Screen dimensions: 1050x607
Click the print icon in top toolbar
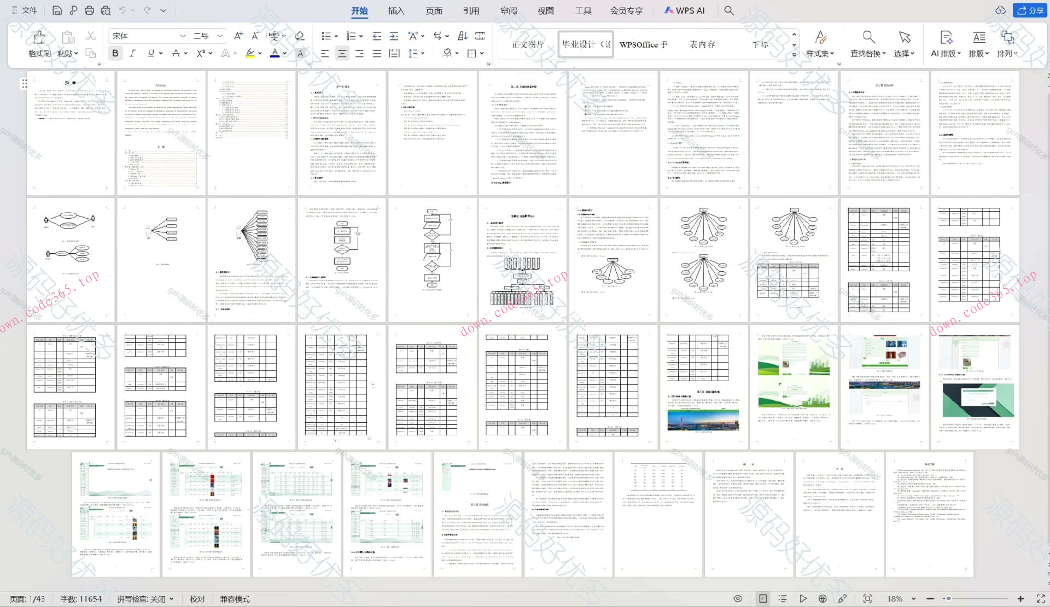89,10
